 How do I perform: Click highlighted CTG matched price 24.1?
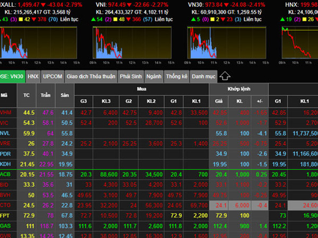pos(220,205)
